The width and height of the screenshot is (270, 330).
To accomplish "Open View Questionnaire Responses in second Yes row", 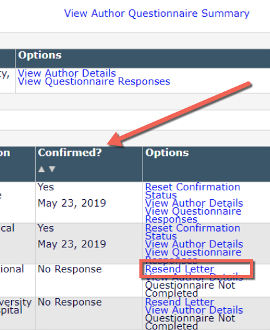I will coord(193,255).
